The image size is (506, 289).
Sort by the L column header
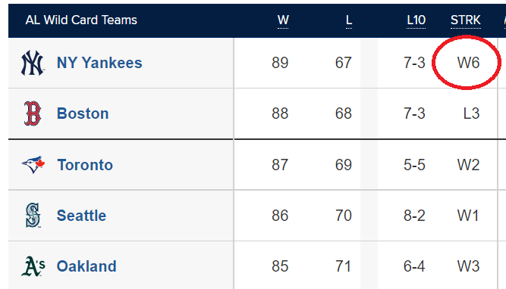pyautogui.click(x=348, y=20)
